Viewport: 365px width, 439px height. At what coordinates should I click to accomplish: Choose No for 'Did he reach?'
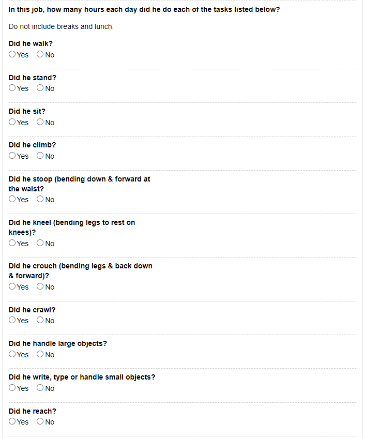click(40, 421)
